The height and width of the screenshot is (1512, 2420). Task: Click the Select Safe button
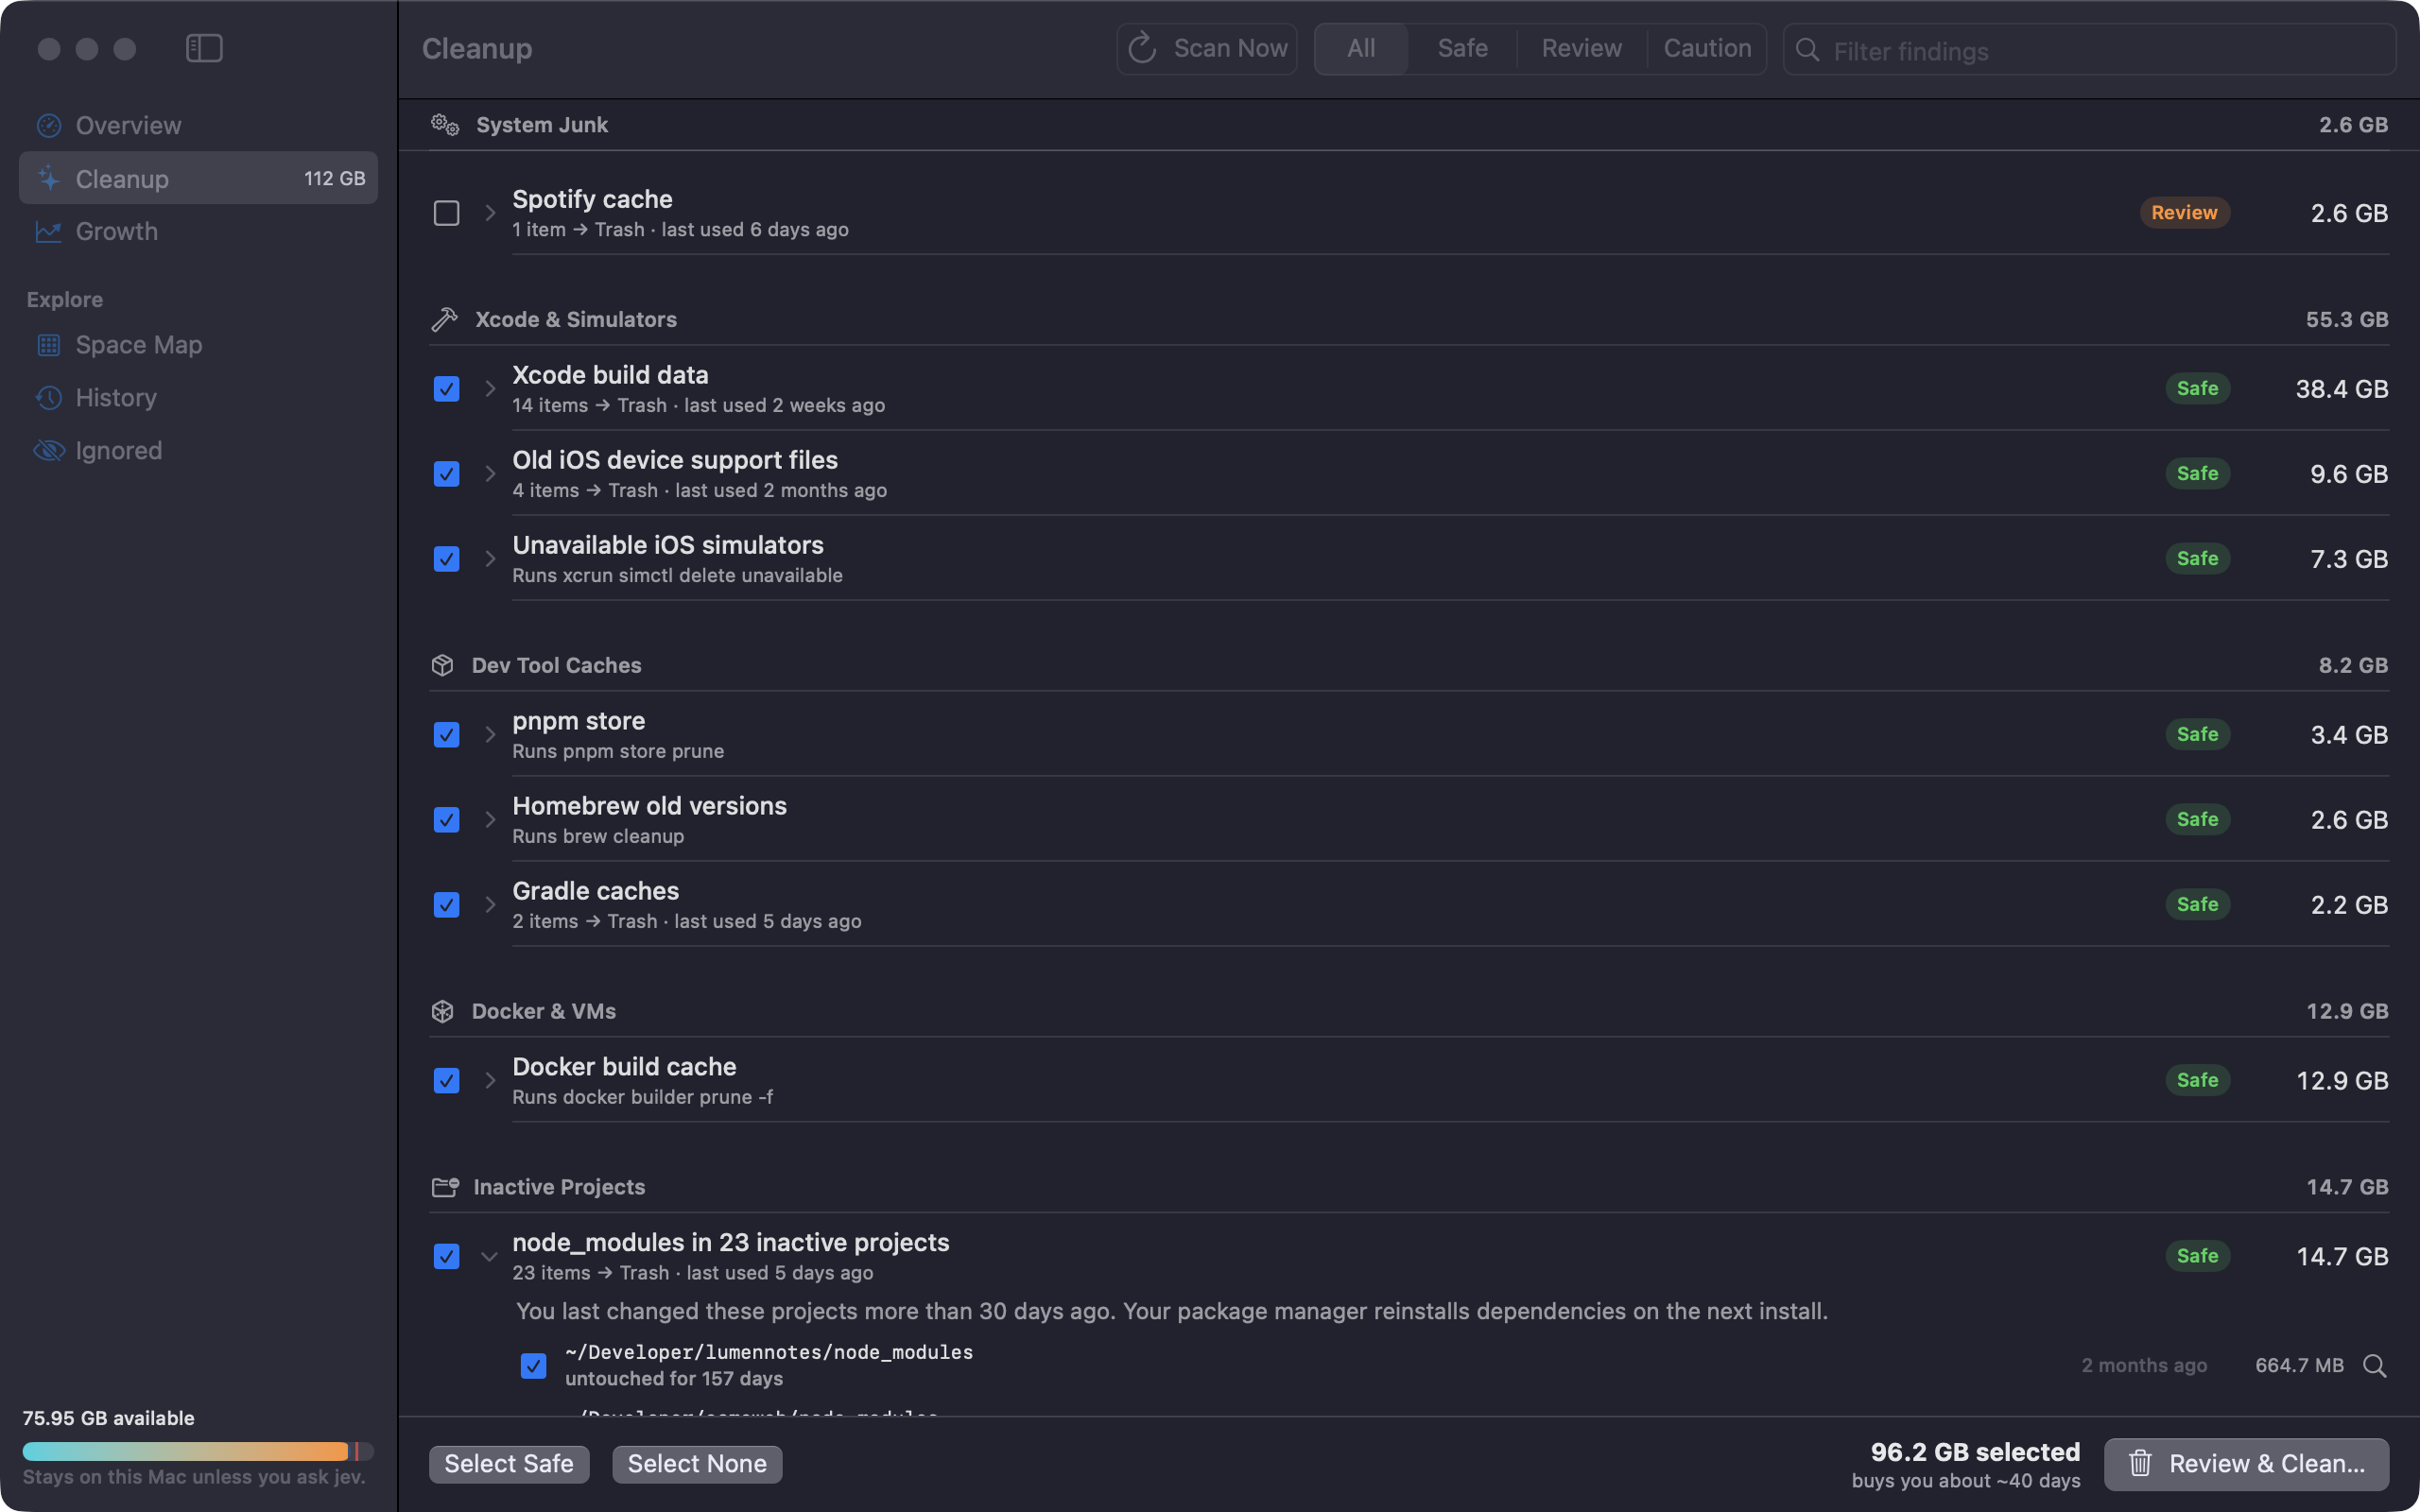(x=509, y=1464)
